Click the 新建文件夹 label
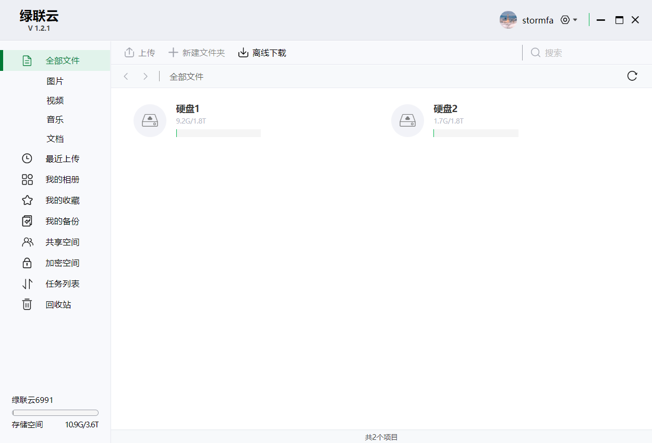Viewport: 652px width, 443px height. [x=203, y=53]
